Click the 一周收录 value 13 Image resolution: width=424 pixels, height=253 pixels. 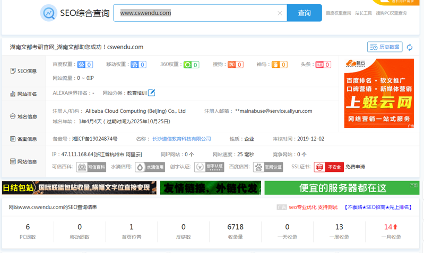(339, 227)
